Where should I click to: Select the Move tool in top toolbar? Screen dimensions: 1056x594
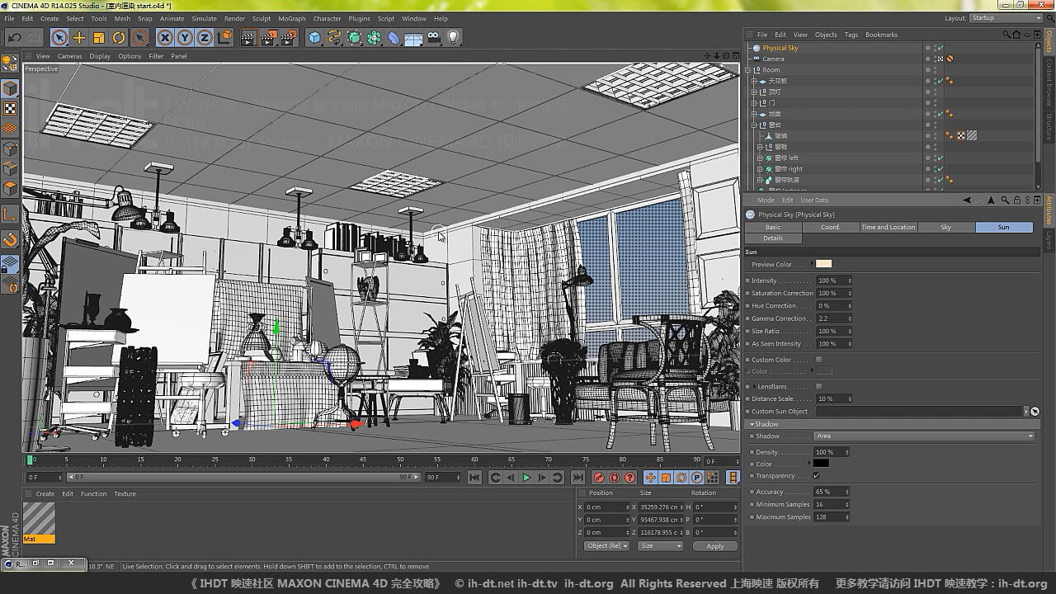pyautogui.click(x=79, y=37)
